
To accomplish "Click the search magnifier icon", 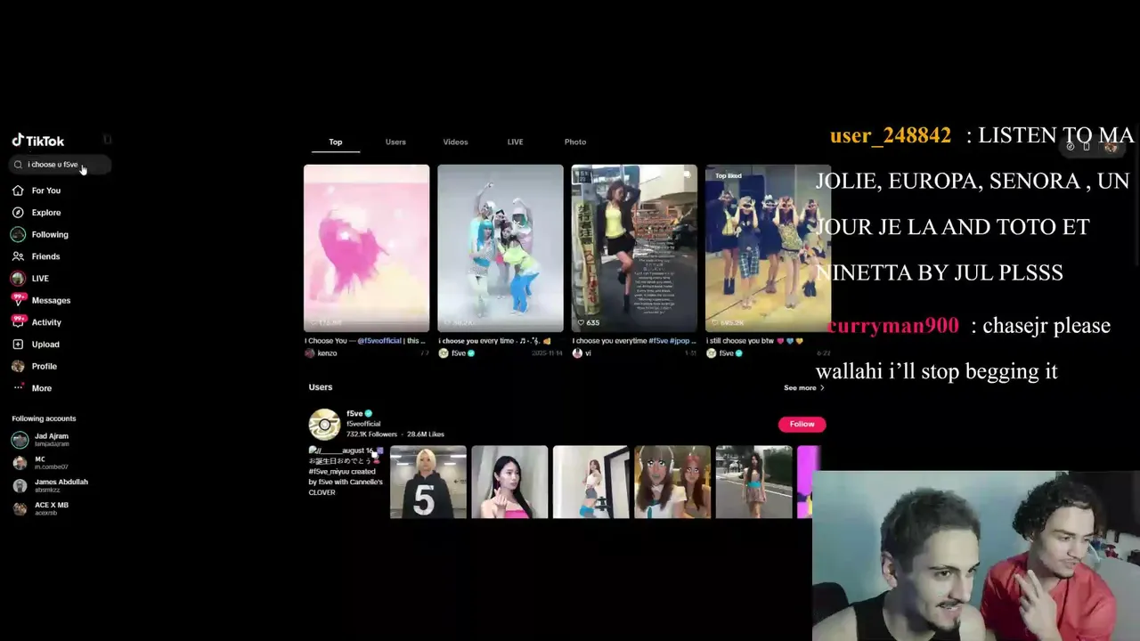I will pyautogui.click(x=18, y=165).
